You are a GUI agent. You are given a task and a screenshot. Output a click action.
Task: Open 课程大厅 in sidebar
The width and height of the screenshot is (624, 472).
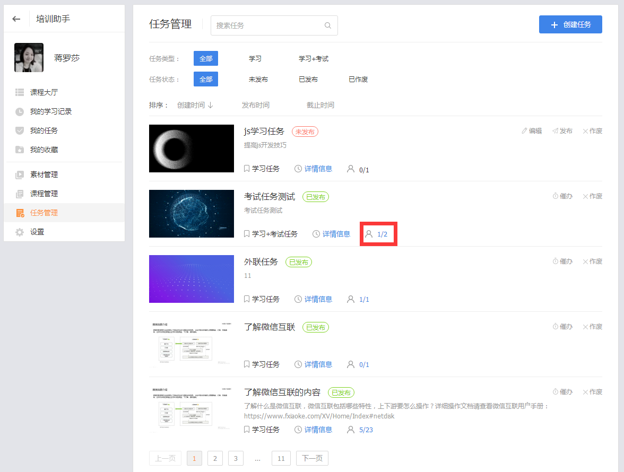pyautogui.click(x=44, y=92)
